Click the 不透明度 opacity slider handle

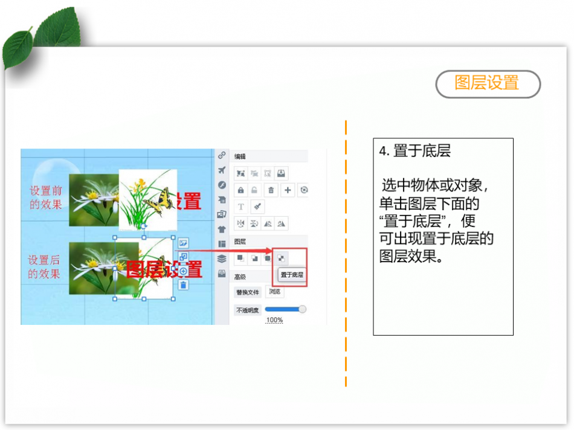pyautogui.click(x=302, y=309)
